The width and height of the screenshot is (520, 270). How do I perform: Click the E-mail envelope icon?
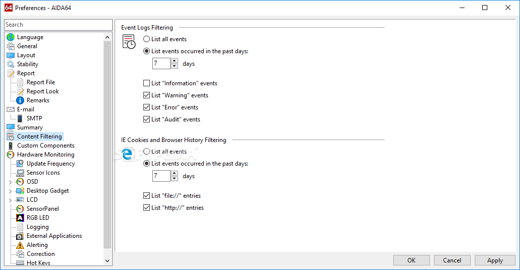(11, 109)
